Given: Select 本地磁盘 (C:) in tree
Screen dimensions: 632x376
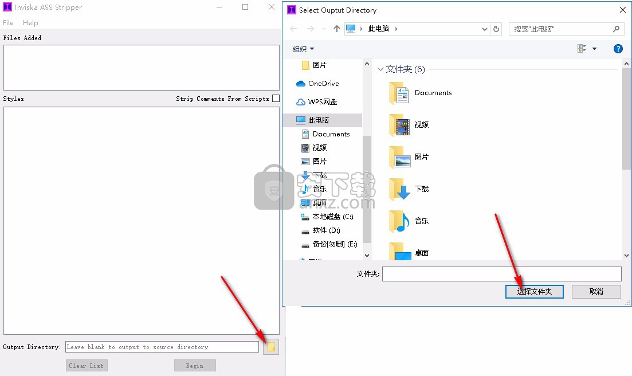Looking at the screenshot, I should click(x=327, y=217).
